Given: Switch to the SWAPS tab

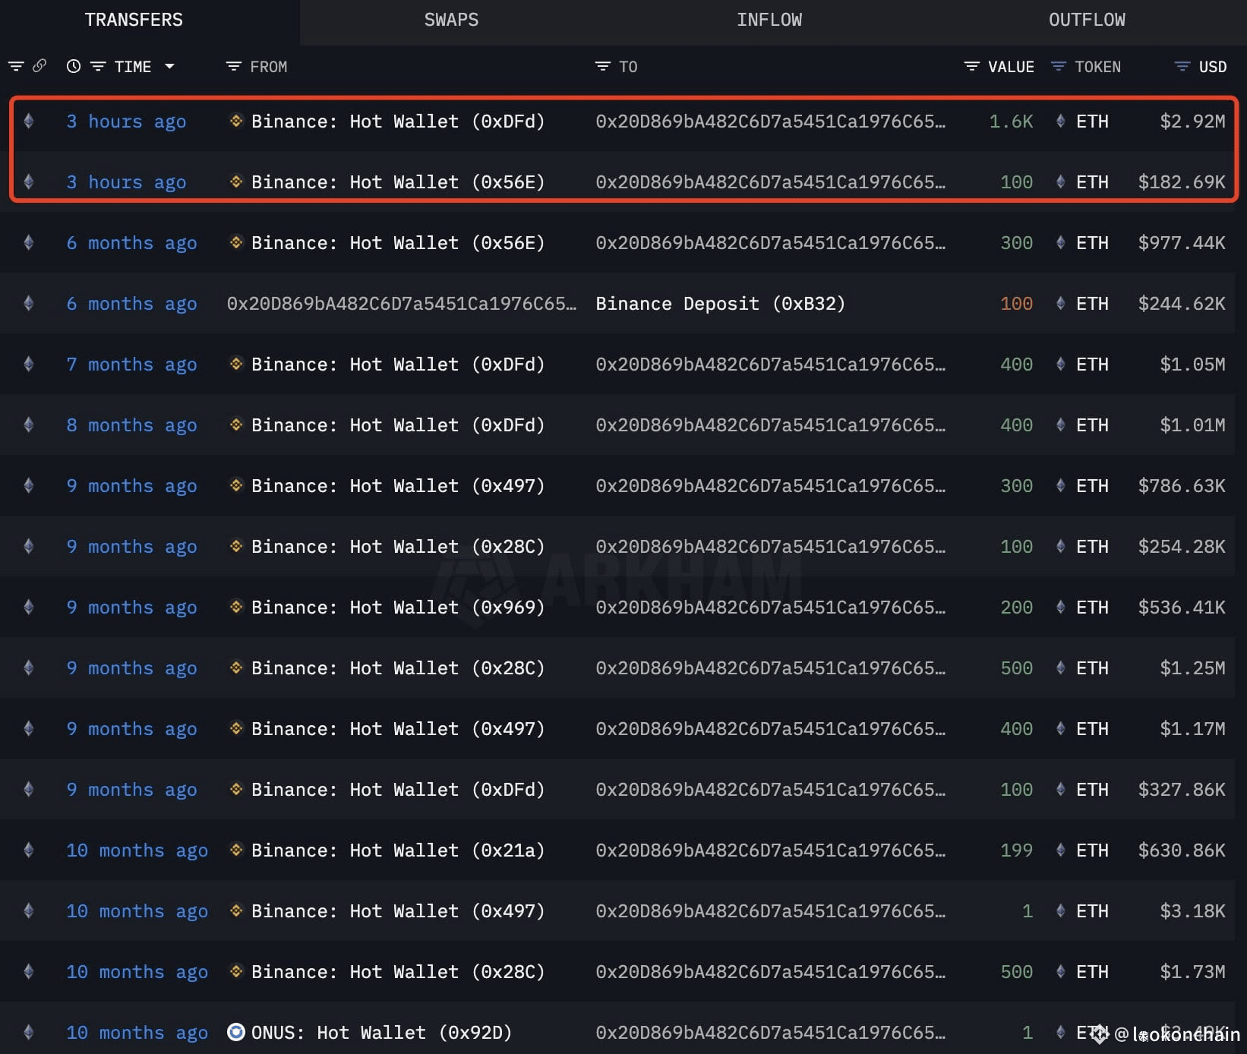Looking at the screenshot, I should click(451, 20).
